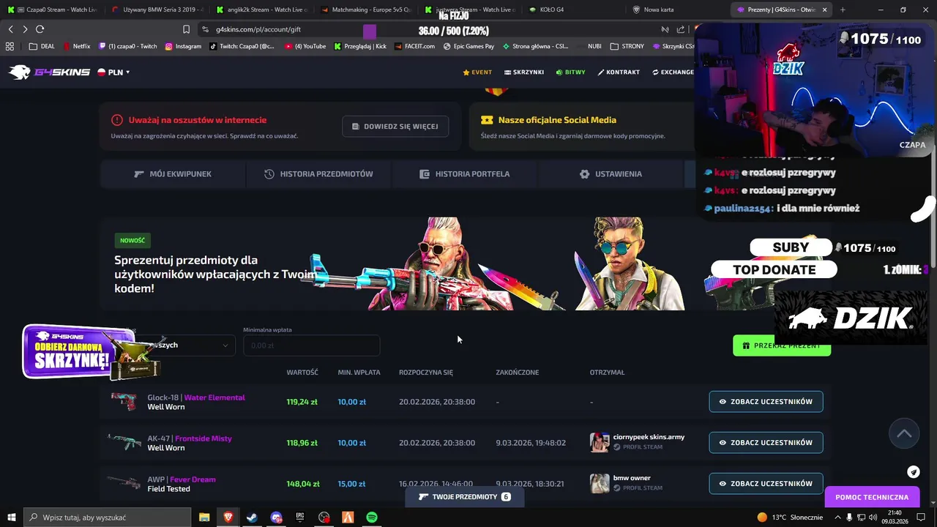Open Steam from the taskbar
The image size is (937, 527).
[252, 517]
